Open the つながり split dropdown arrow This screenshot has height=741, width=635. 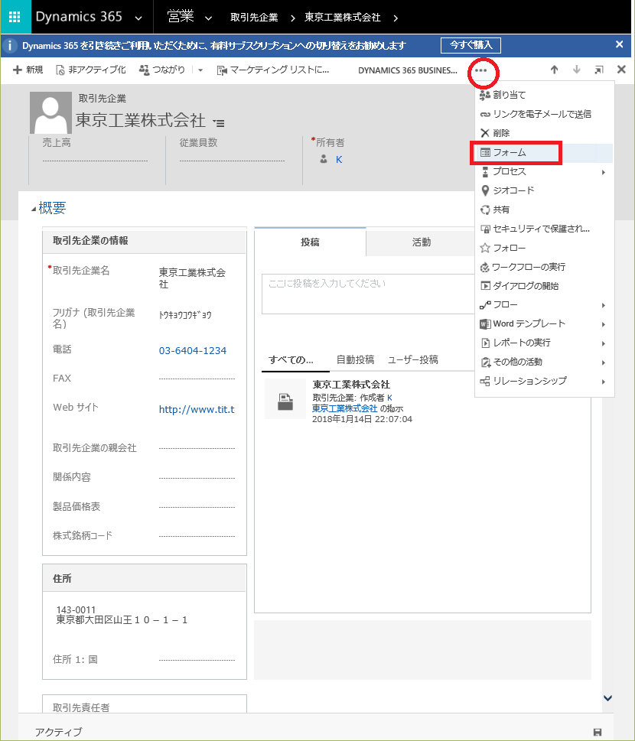200,70
